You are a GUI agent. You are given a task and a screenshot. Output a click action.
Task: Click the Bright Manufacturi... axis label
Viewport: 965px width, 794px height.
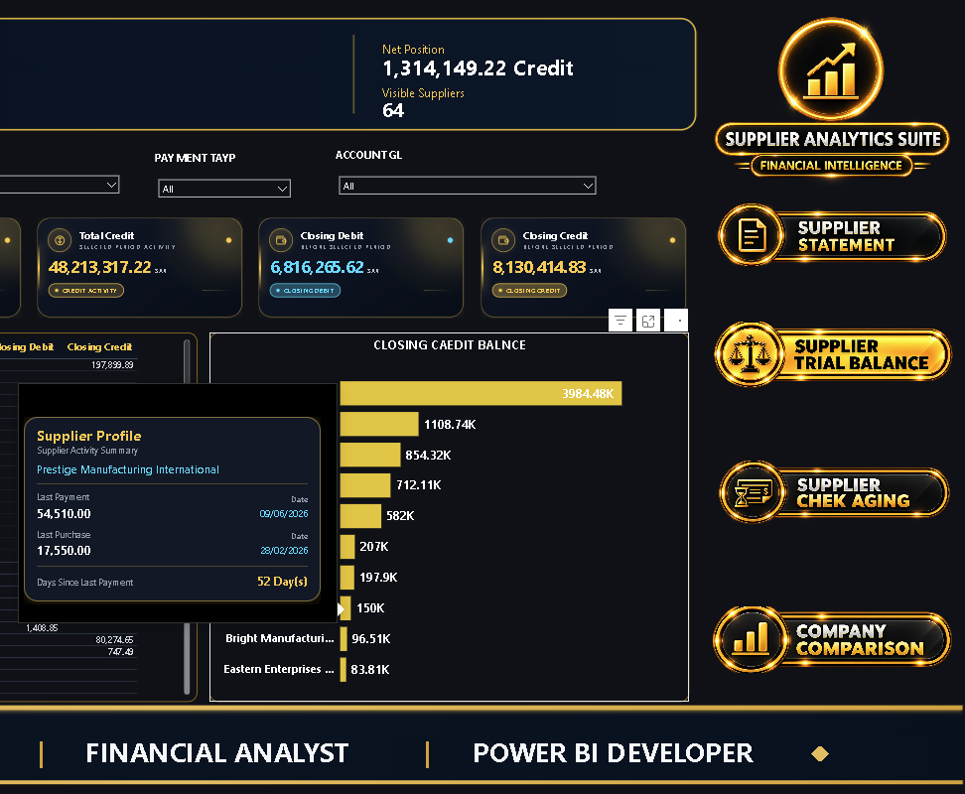pyautogui.click(x=279, y=638)
